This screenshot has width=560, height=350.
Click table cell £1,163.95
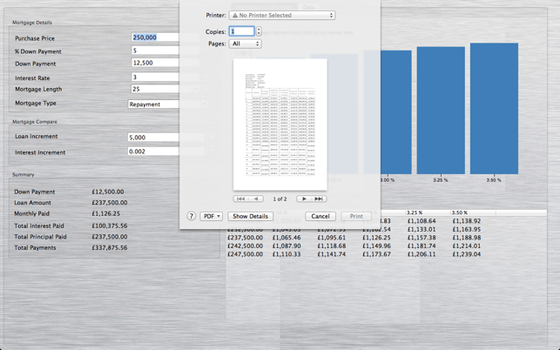click(x=467, y=229)
